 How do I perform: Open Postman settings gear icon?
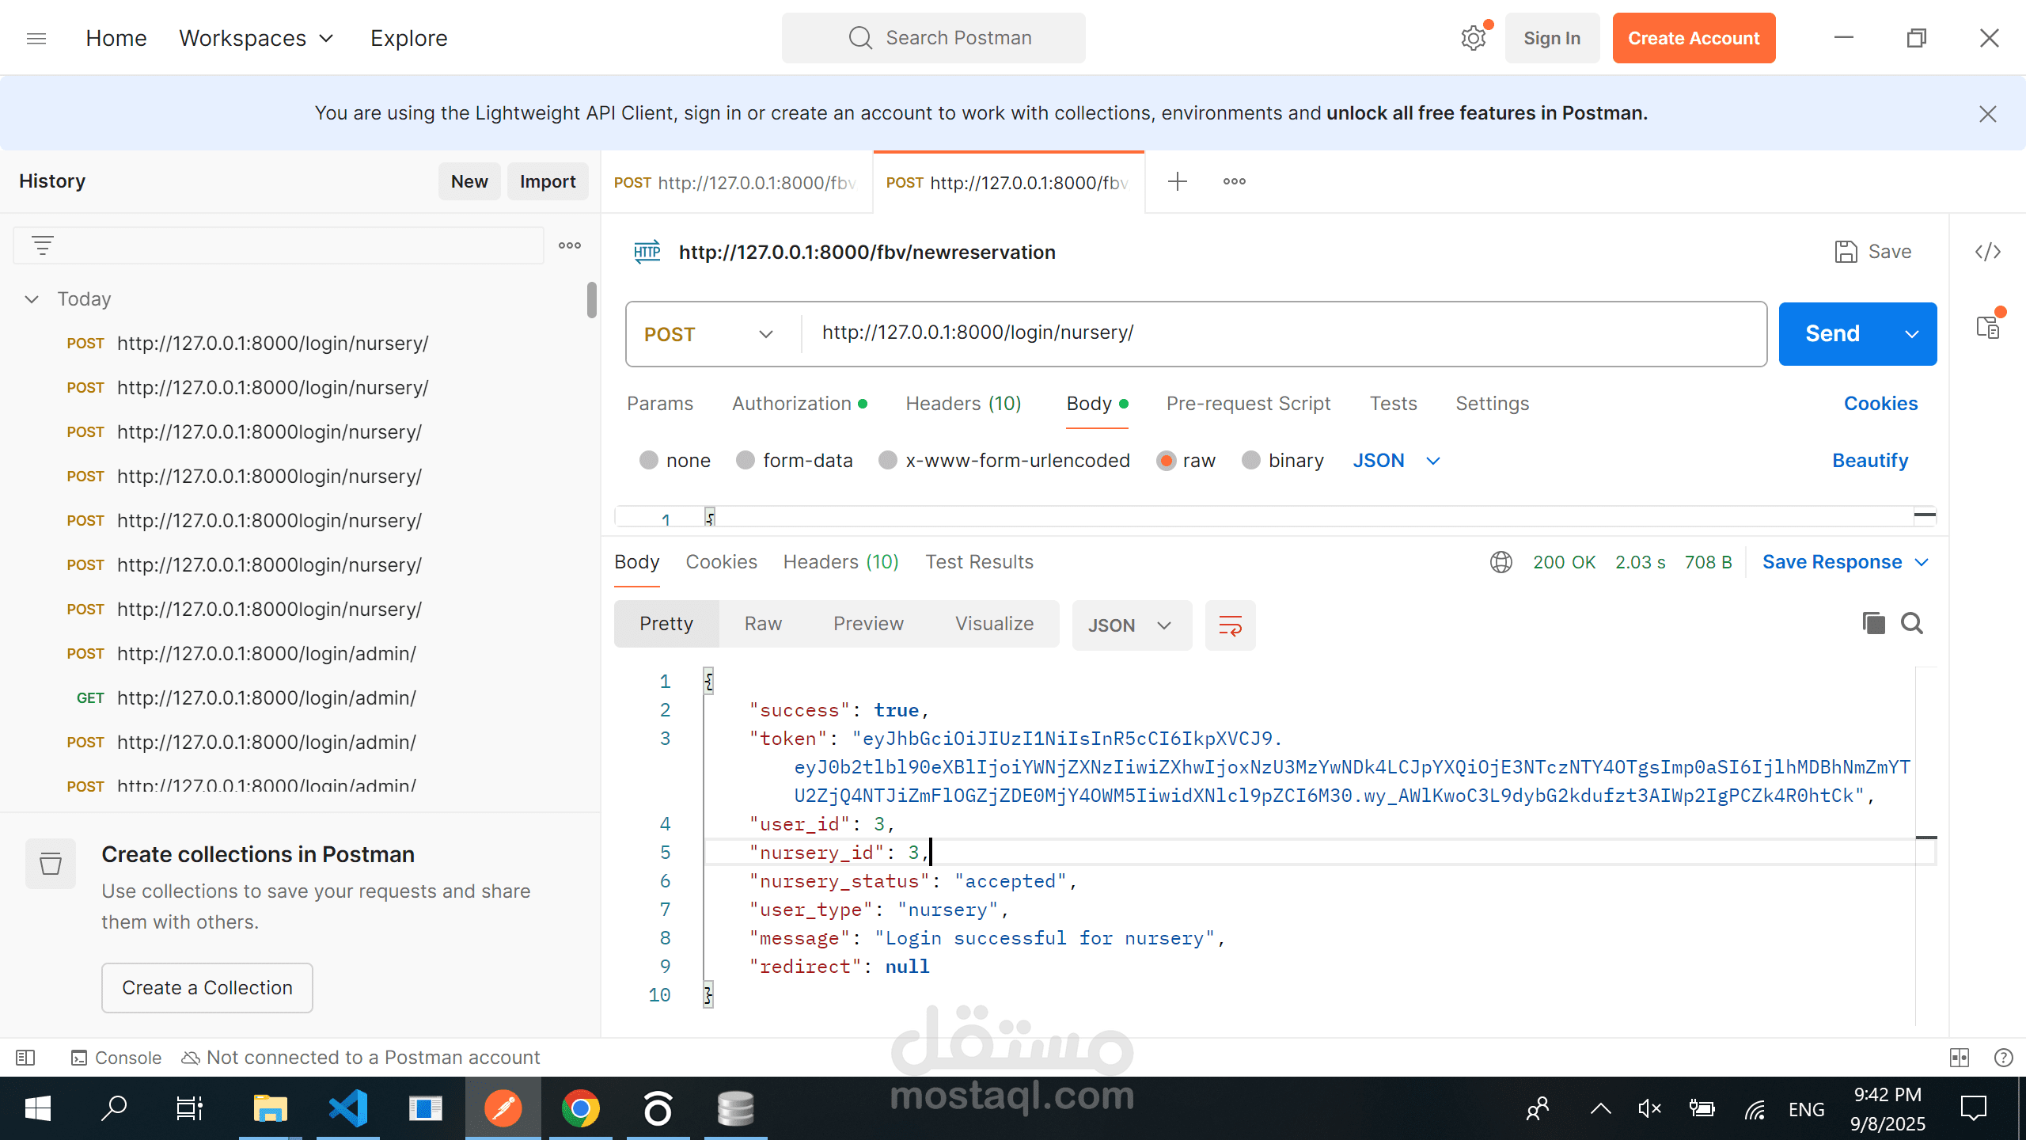pos(1474,38)
